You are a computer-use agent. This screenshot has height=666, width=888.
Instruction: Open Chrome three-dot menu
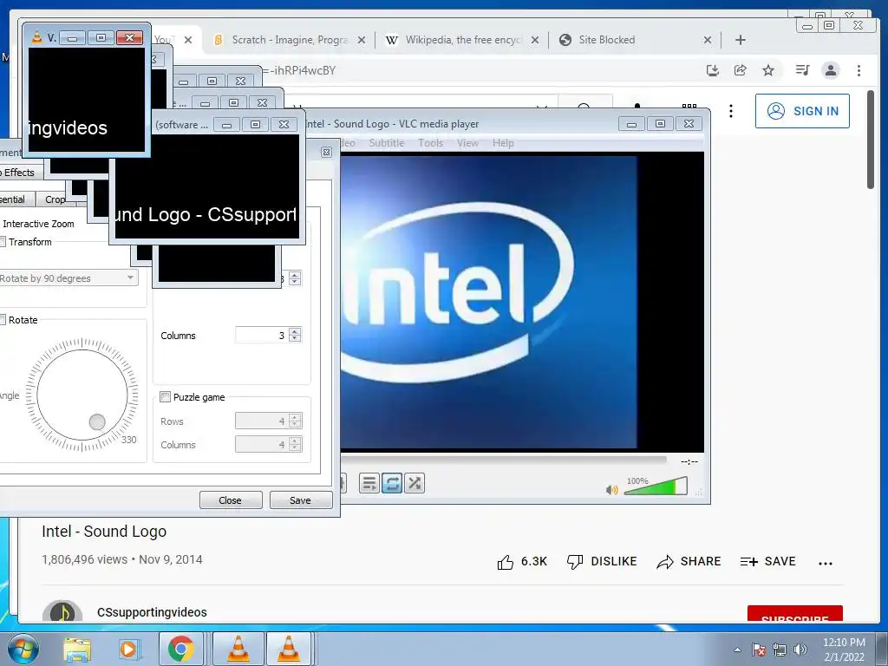[859, 70]
